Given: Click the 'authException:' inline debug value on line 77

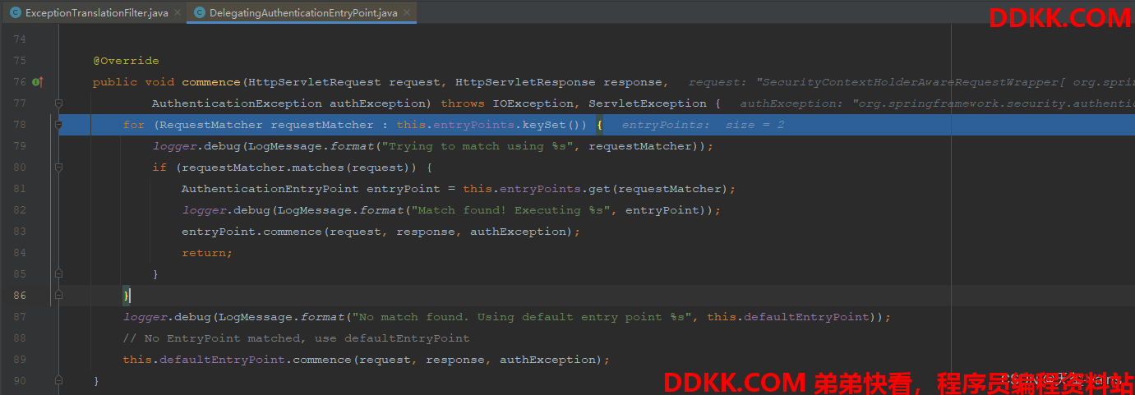Looking at the screenshot, I should pos(937,103).
